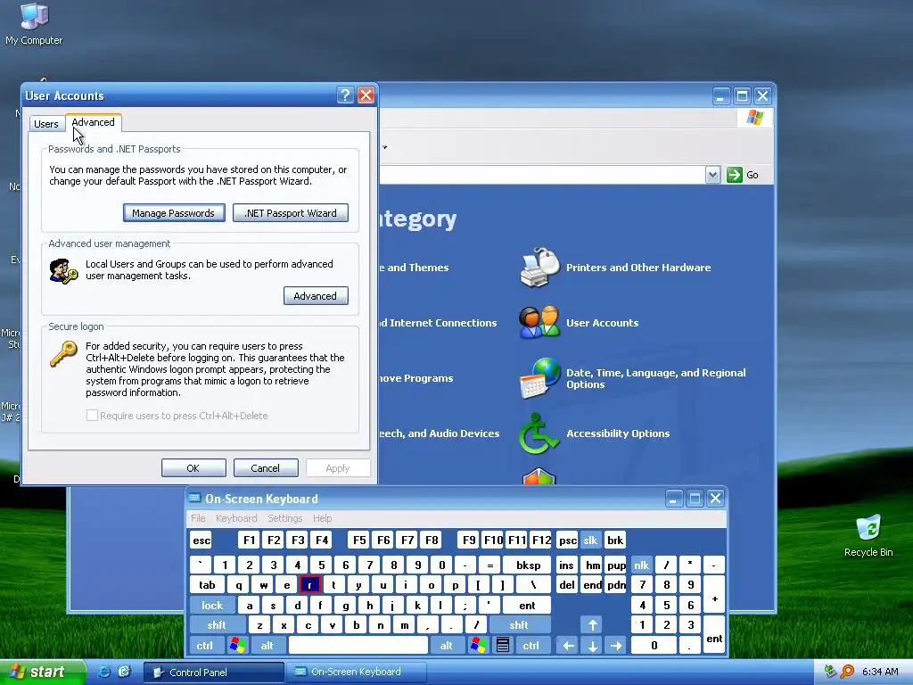
Task: Confirm with the OK button
Action: pyautogui.click(x=193, y=467)
